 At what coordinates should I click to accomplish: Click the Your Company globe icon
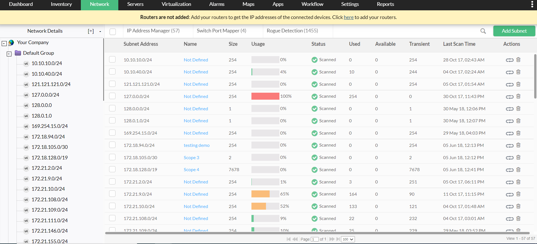(11, 43)
